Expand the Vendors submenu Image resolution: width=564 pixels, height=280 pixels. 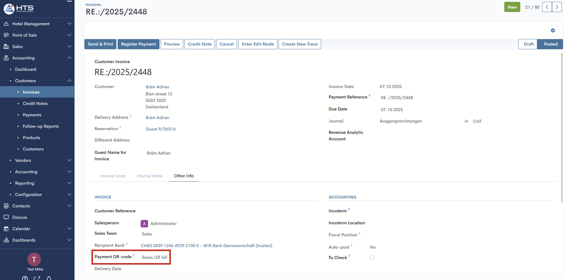69,160
